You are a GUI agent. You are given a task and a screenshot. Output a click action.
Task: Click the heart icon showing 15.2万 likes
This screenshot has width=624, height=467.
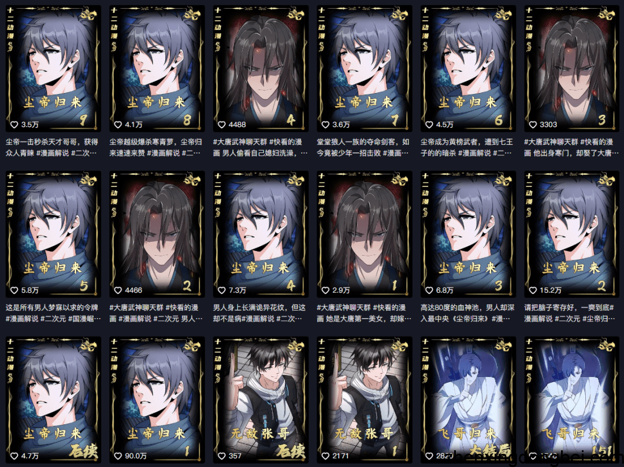tap(533, 290)
